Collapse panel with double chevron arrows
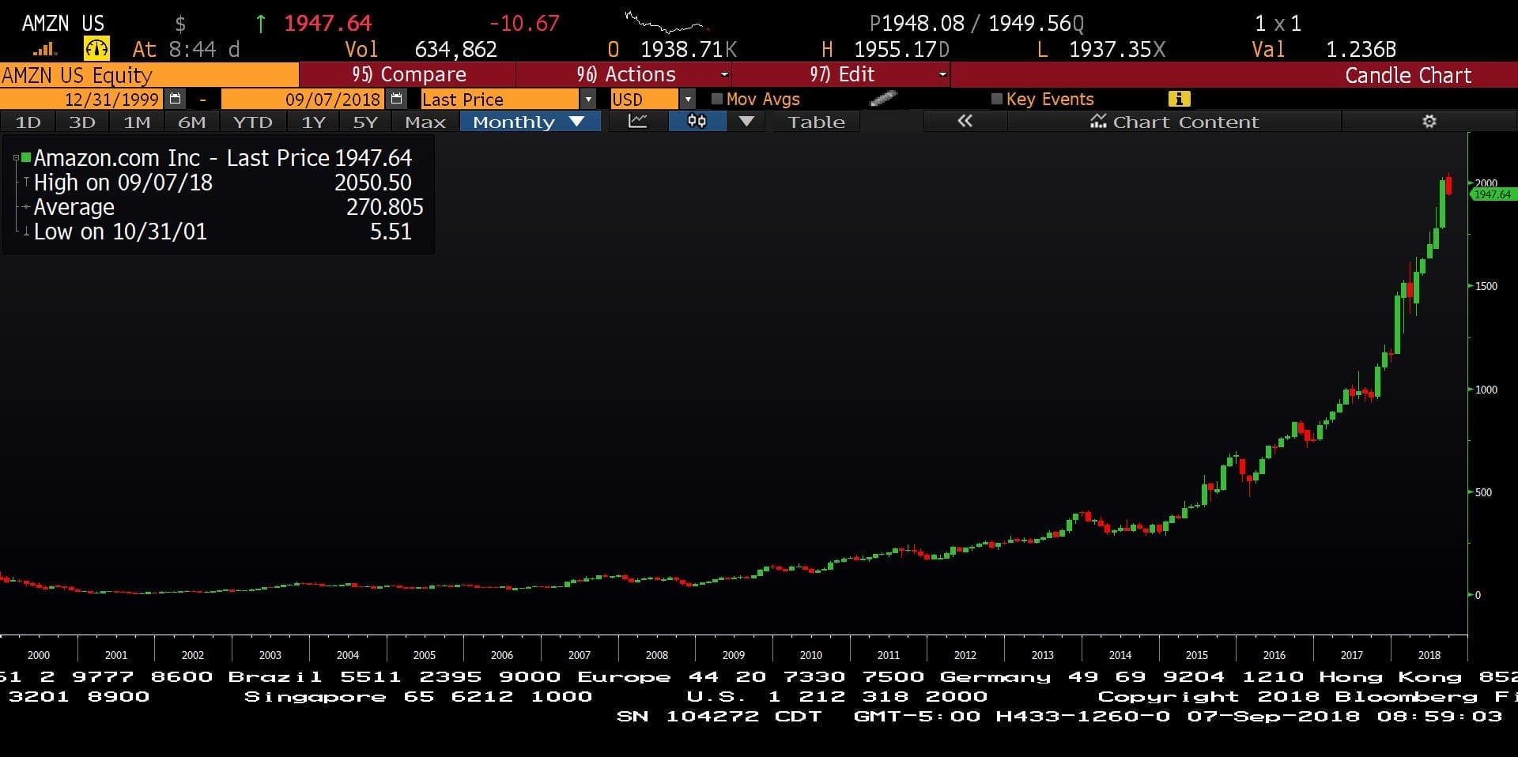 click(x=965, y=122)
